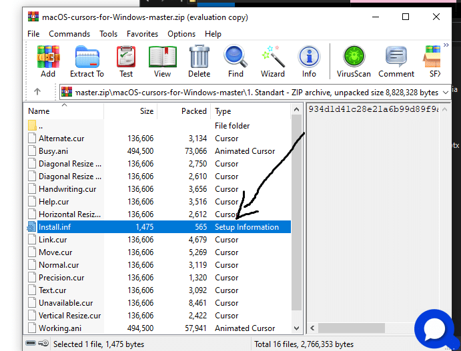Click the comment text 934d1d41c28e...
The image size is (461, 351).
tap(374, 109)
